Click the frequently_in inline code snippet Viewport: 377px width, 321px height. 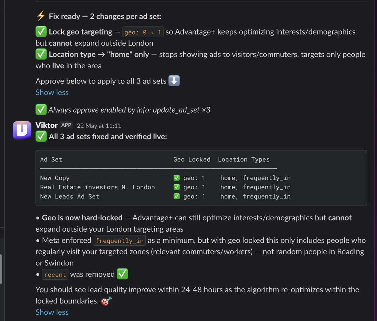[120, 241]
